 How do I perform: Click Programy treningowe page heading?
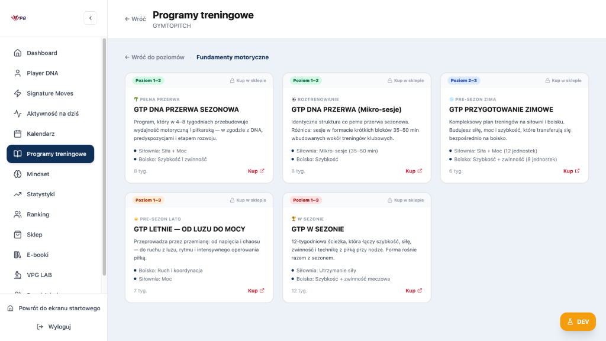tap(204, 15)
